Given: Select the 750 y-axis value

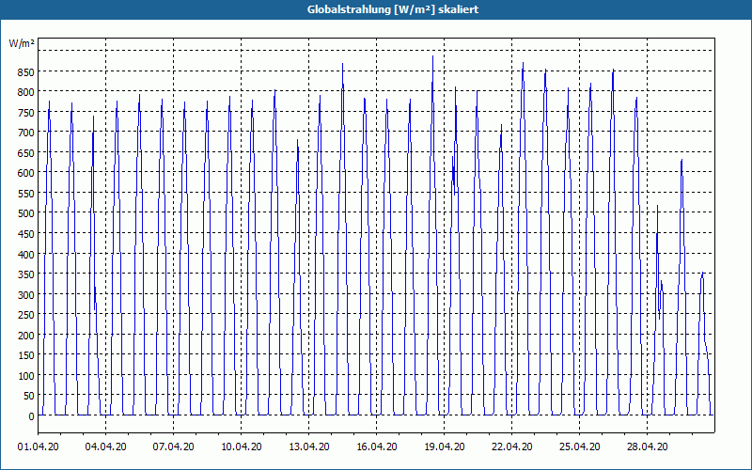Looking at the screenshot, I should [x=26, y=113].
